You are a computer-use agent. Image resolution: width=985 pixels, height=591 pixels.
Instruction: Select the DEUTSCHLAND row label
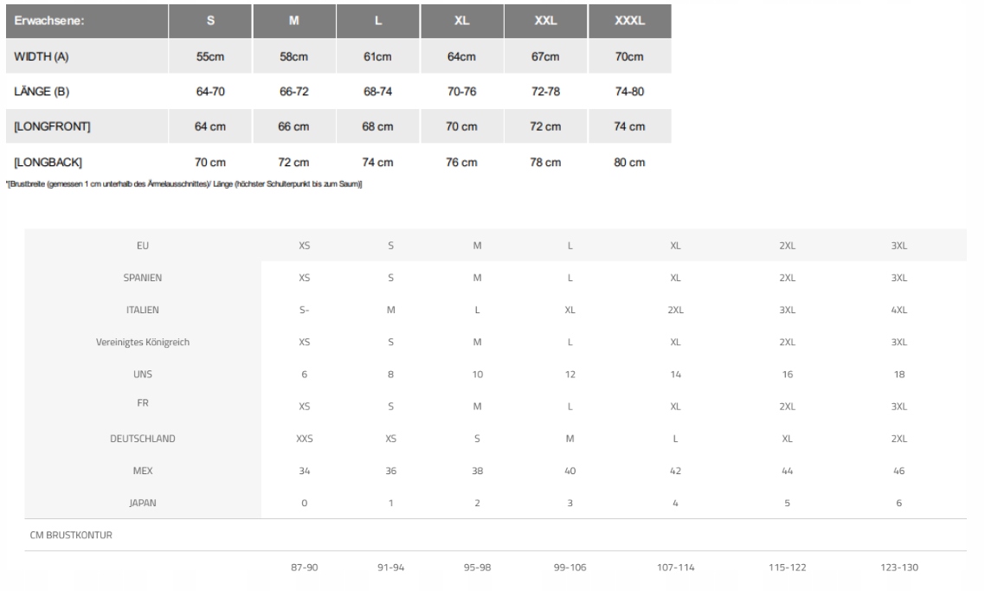point(143,439)
